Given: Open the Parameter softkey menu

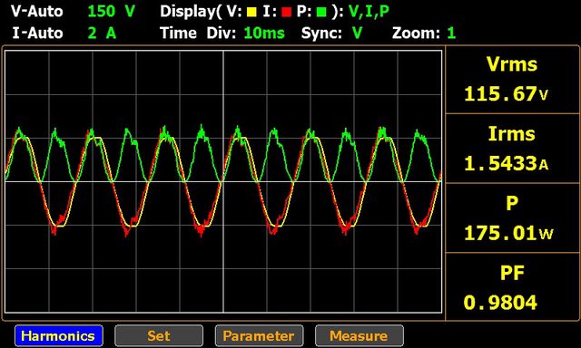Looking at the screenshot, I should pyautogui.click(x=259, y=336).
